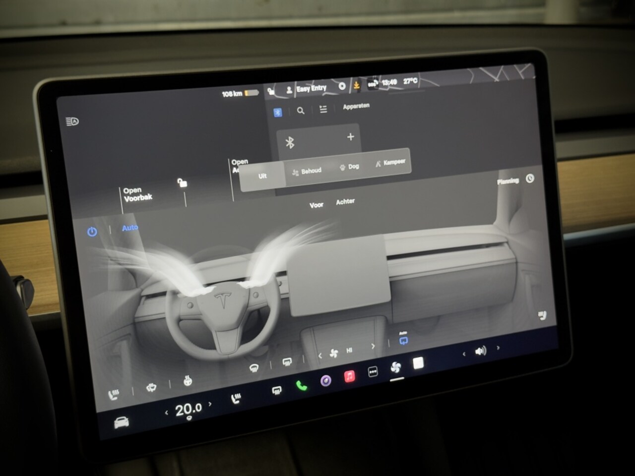Open the camera app in the dock
Viewport: 635px width, 476px height.
coord(325,381)
